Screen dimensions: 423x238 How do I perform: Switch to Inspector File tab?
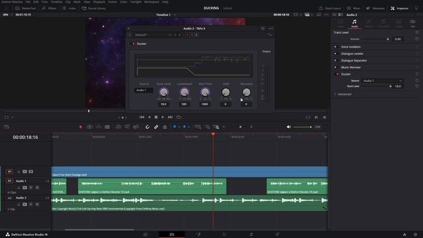pos(412,24)
